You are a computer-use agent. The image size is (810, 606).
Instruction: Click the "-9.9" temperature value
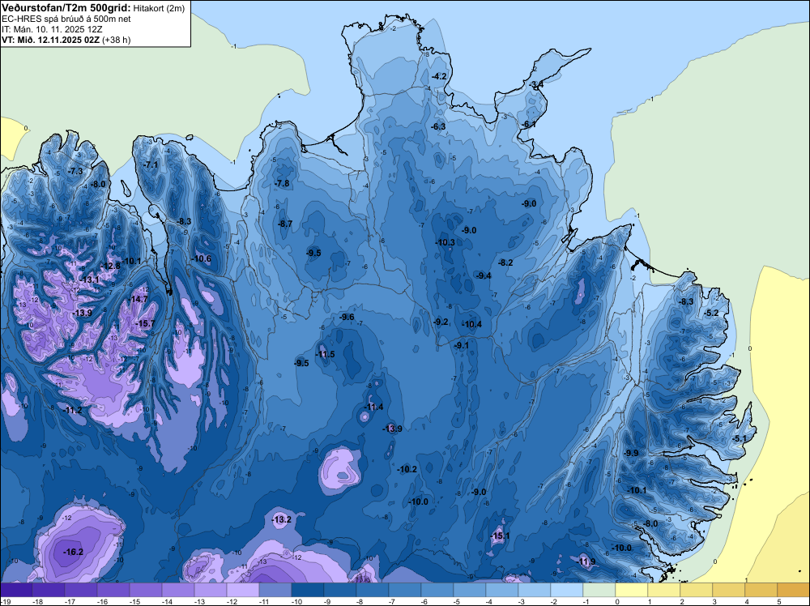(631, 453)
